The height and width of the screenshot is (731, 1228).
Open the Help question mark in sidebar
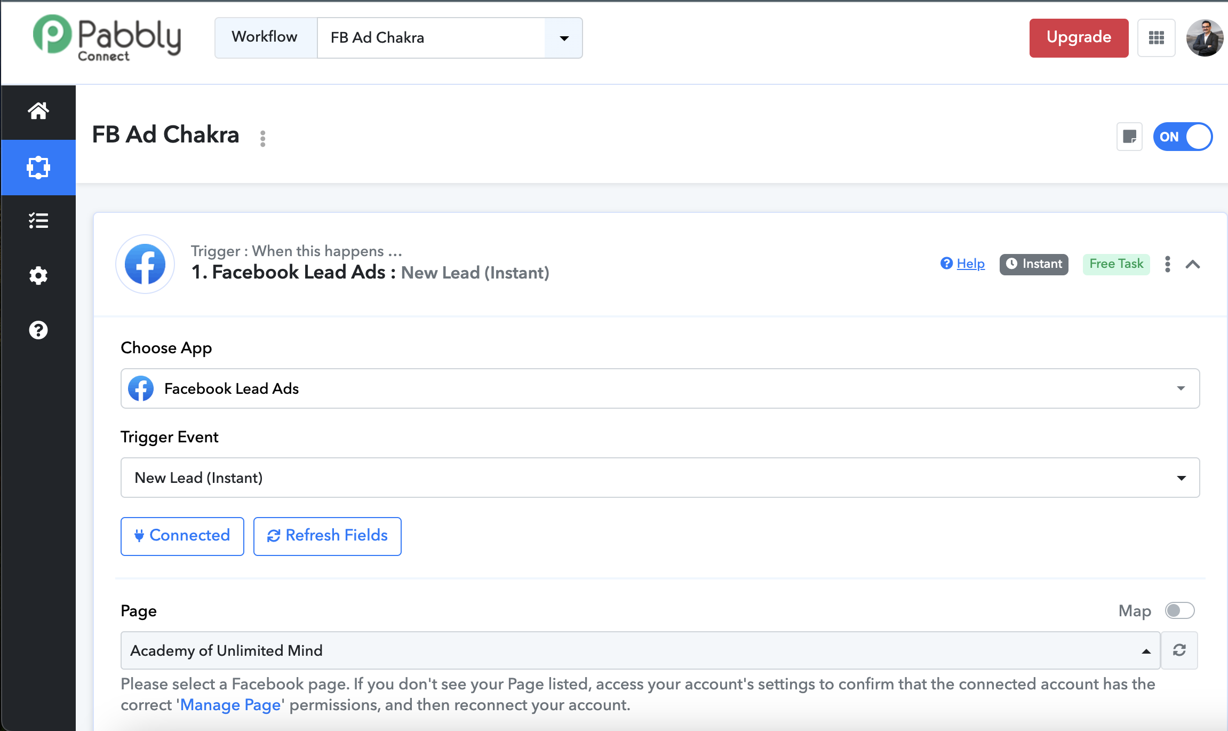coord(38,330)
